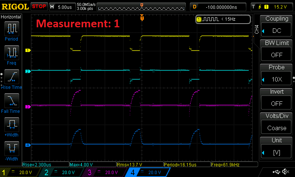Click the blue channel 4 ground marker

coord(28,145)
